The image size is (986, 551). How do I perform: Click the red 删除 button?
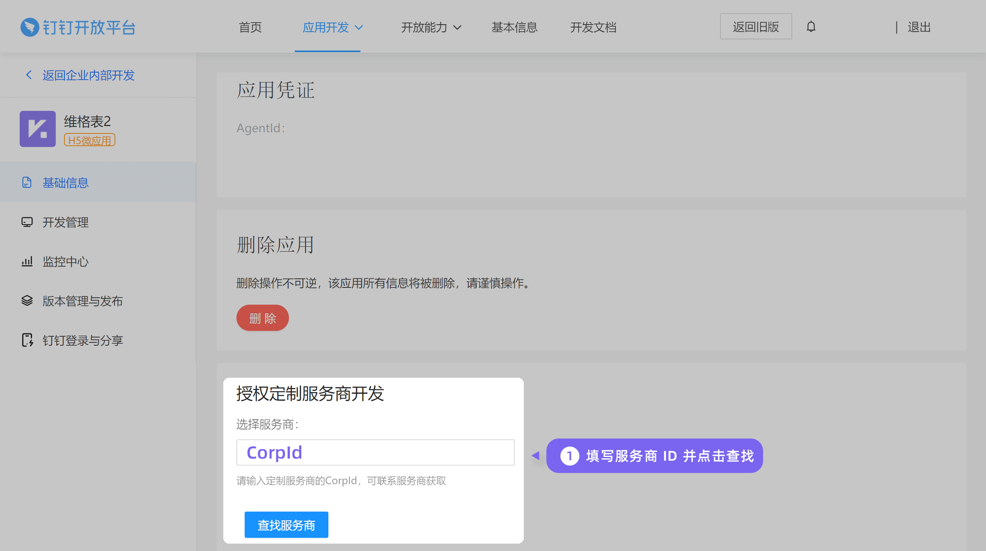pos(262,318)
